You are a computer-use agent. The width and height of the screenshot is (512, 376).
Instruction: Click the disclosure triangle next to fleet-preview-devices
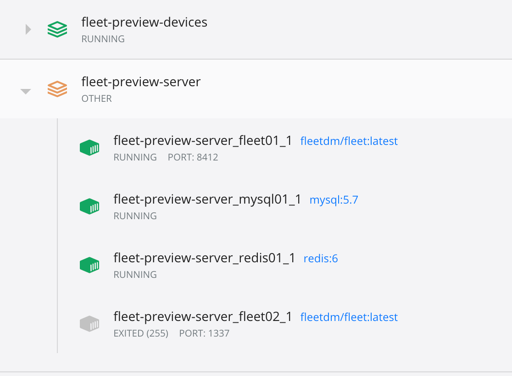click(28, 29)
